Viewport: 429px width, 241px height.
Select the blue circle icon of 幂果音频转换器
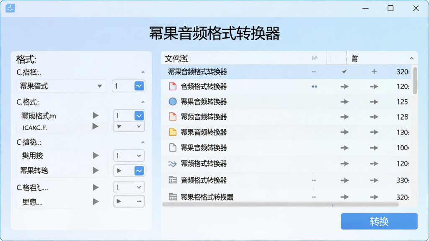tap(173, 102)
